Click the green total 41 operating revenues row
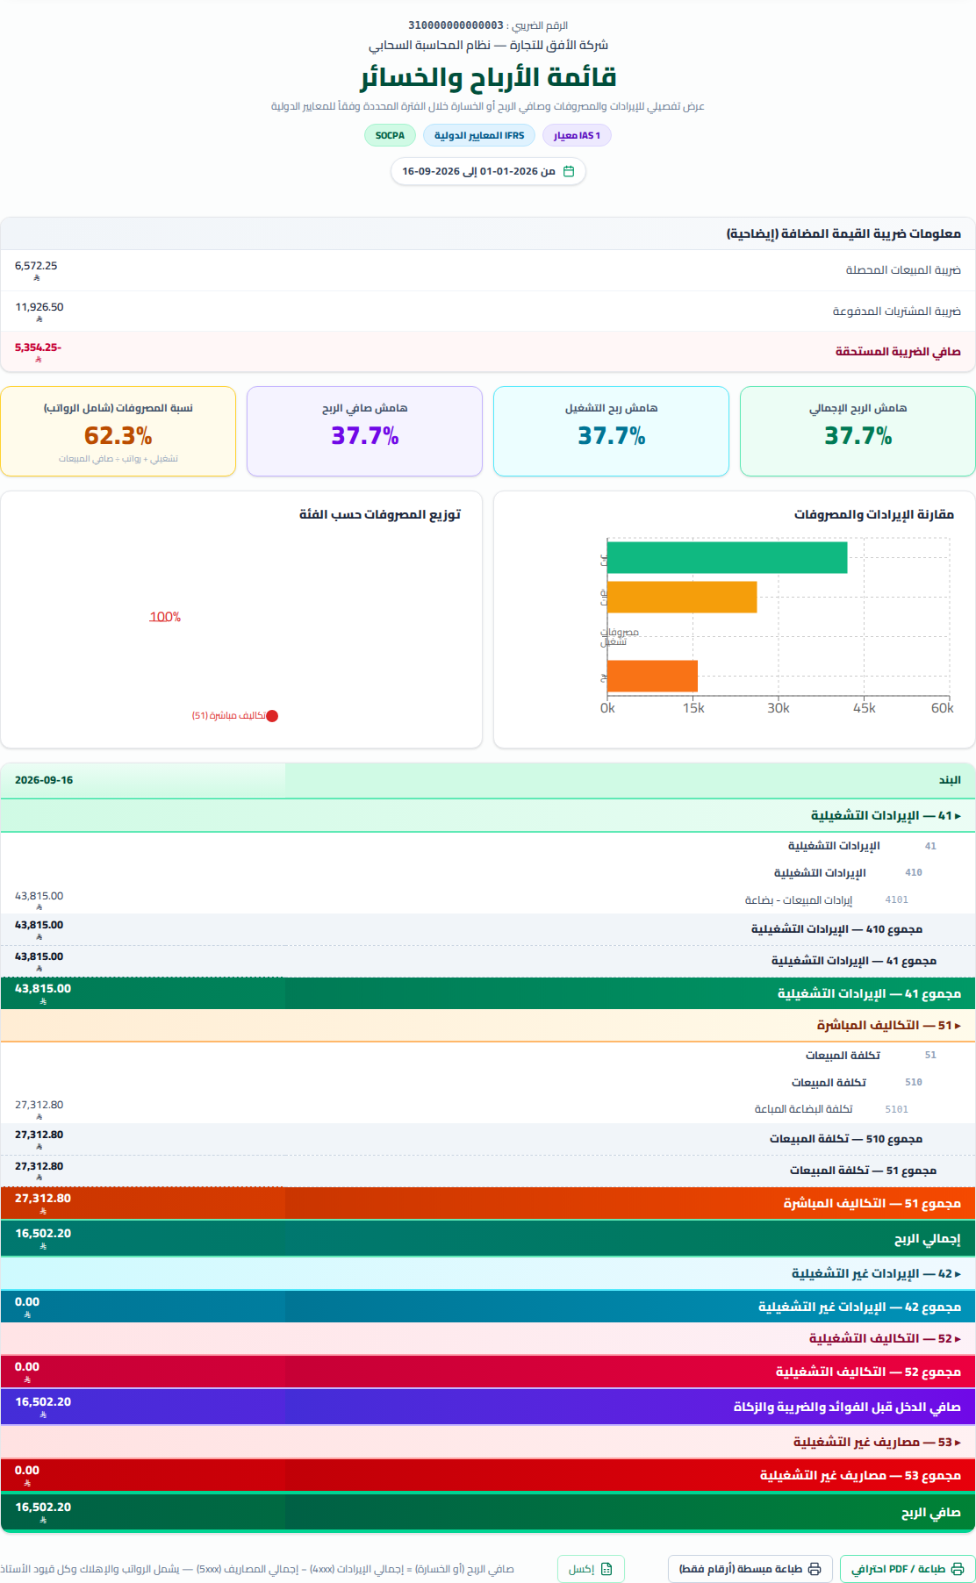The width and height of the screenshot is (976, 1583). tap(488, 993)
